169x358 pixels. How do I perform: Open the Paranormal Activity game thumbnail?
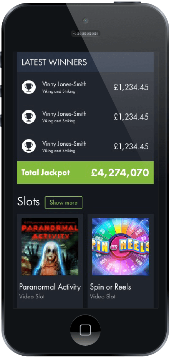(50, 246)
